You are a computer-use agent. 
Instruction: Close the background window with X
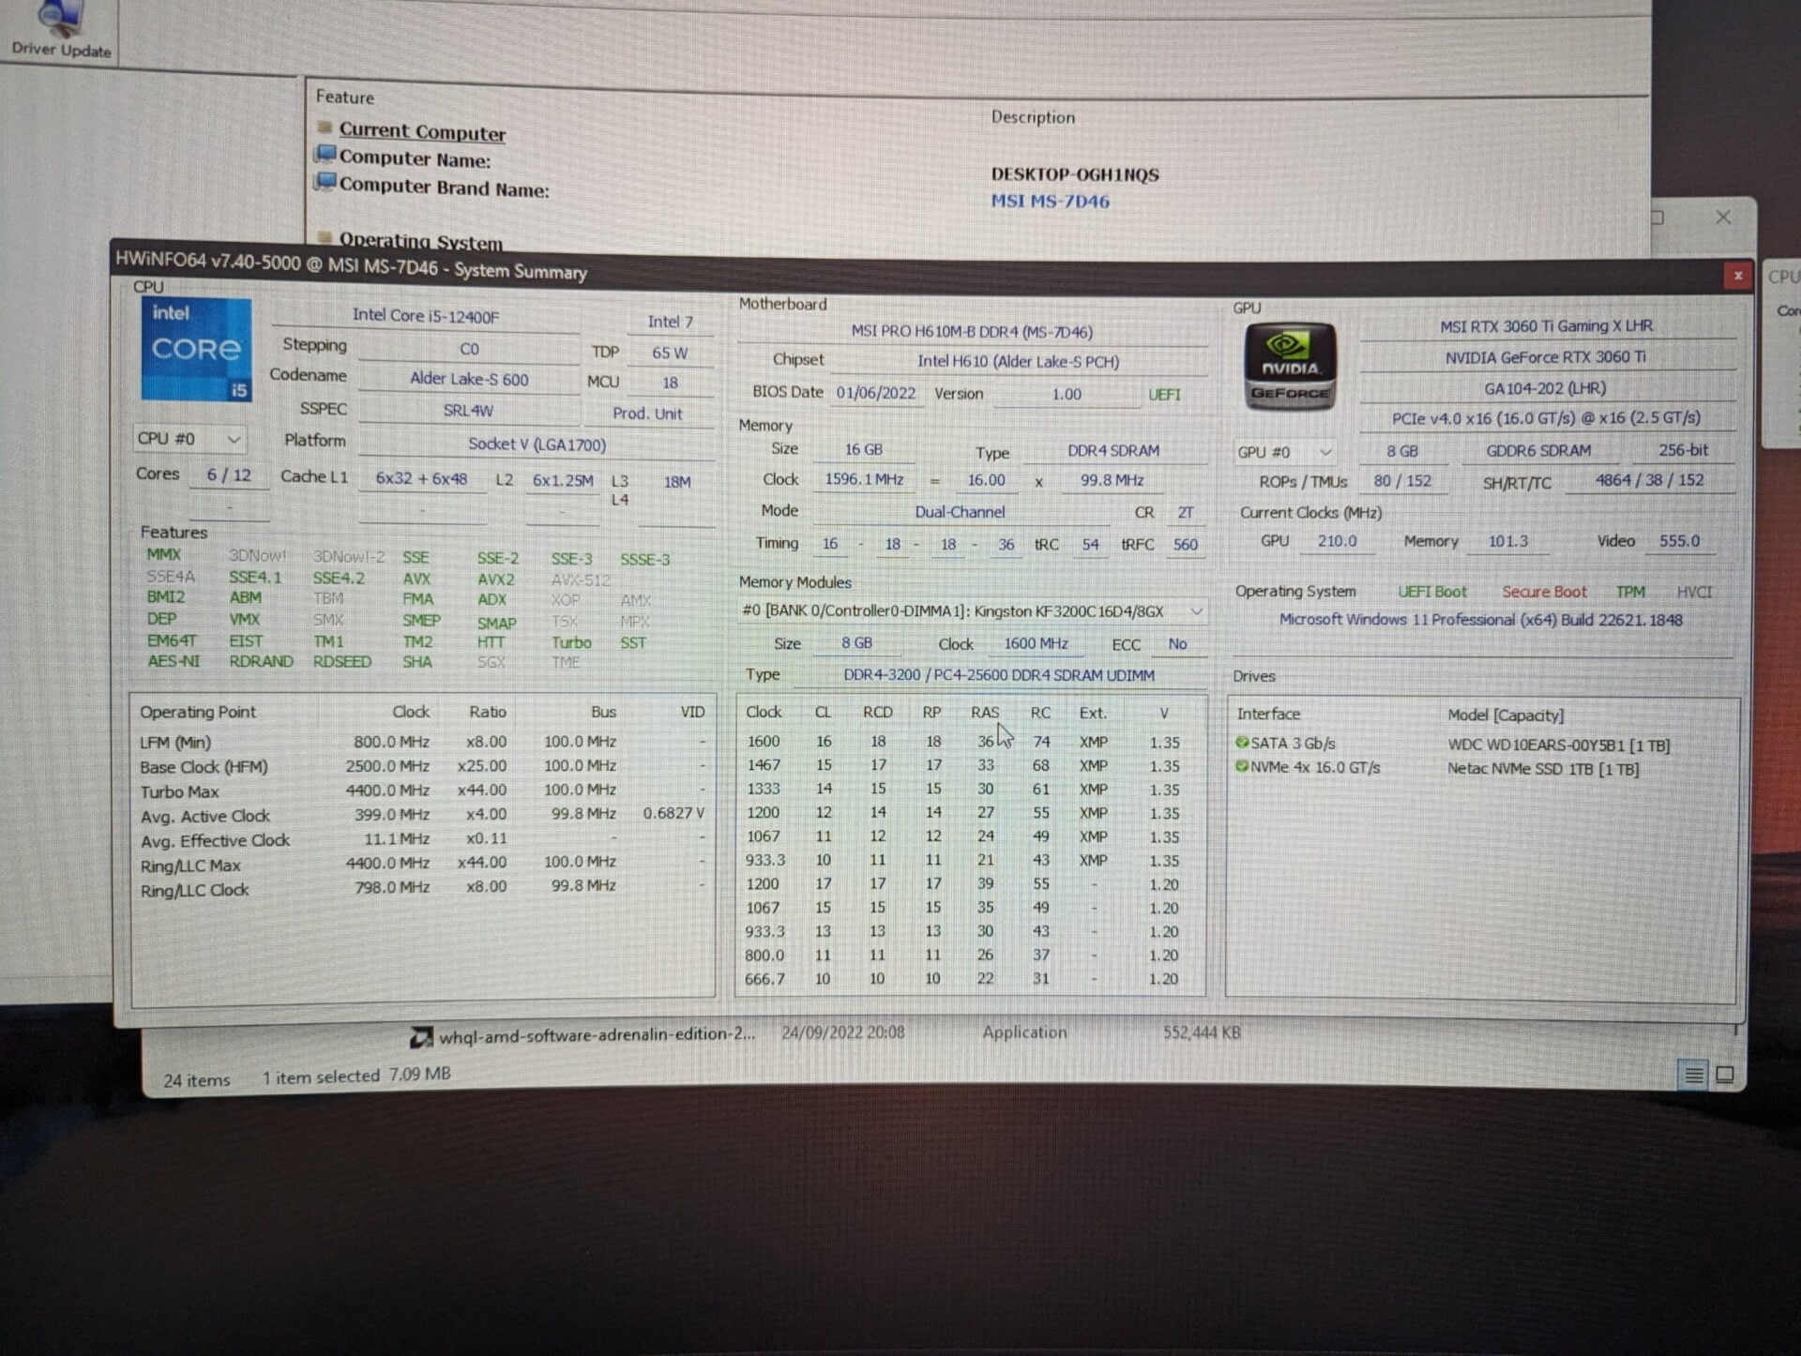[x=1723, y=218]
